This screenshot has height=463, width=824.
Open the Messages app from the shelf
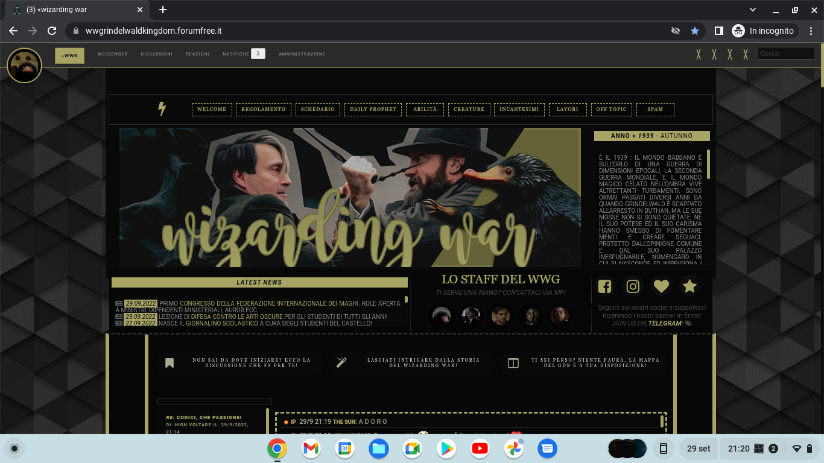click(x=548, y=449)
